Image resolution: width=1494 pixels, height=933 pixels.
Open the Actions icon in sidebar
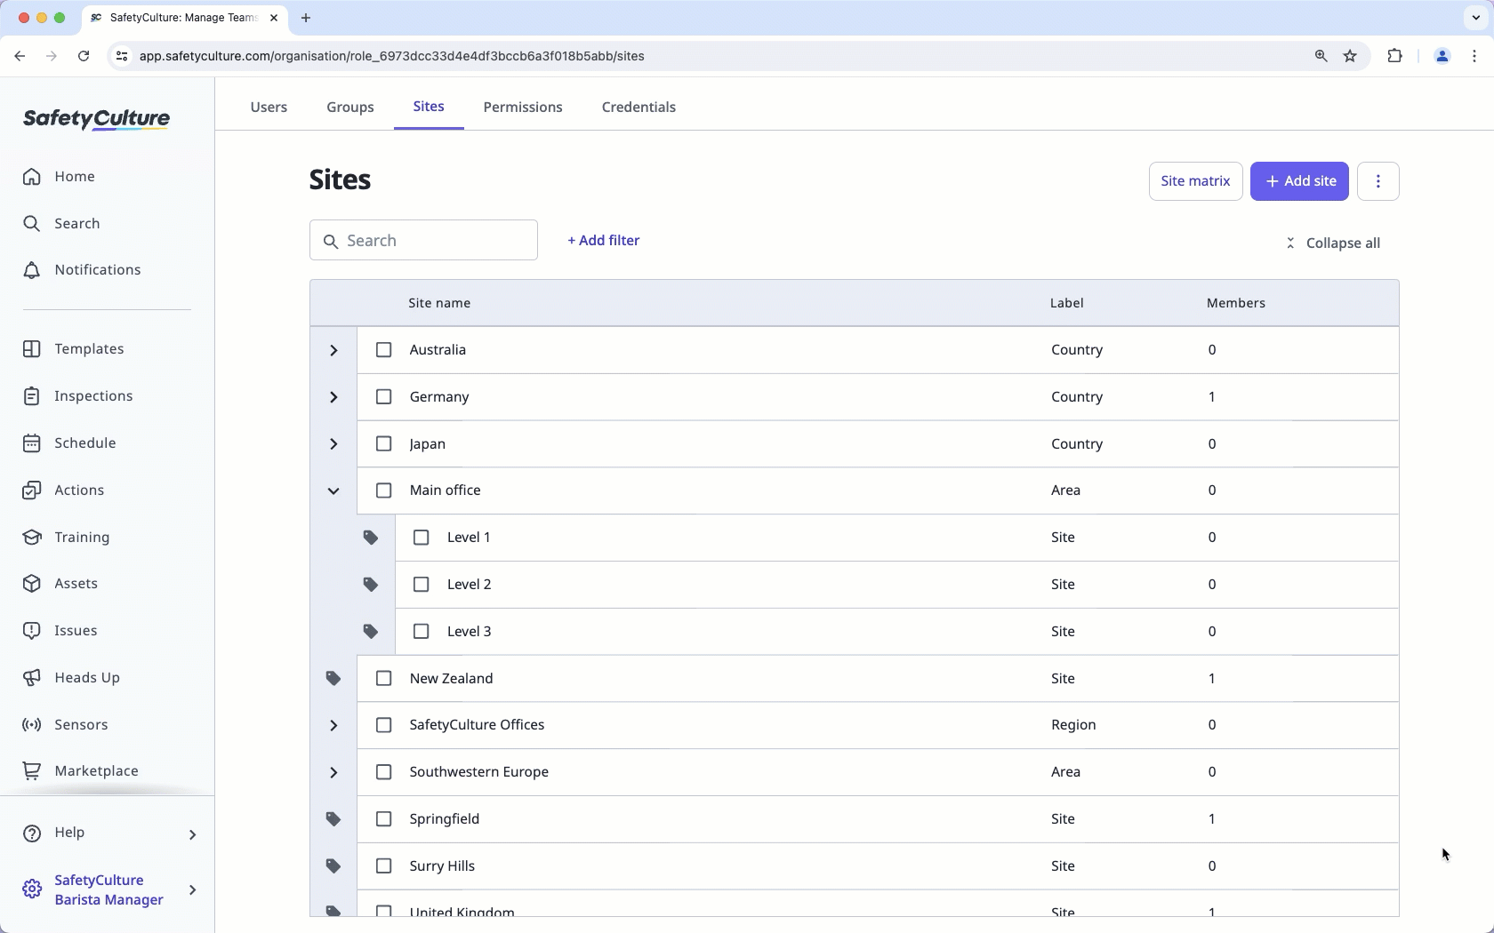[31, 490]
